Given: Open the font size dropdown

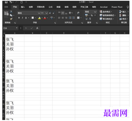Looking at the screenshot, I should click(47, 13).
